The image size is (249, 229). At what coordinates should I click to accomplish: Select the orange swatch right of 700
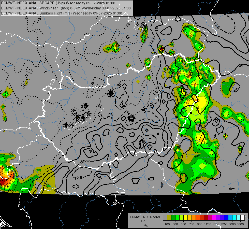[194, 218]
